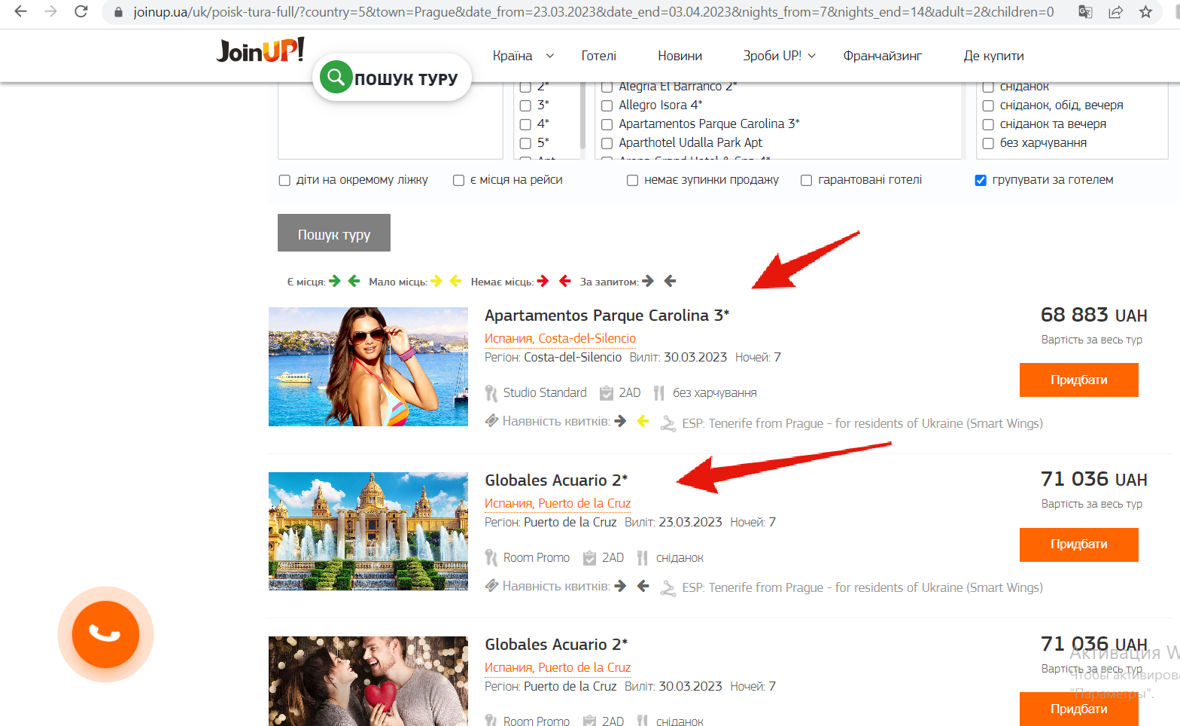Enable немає зупинки продажу filter

point(632,180)
